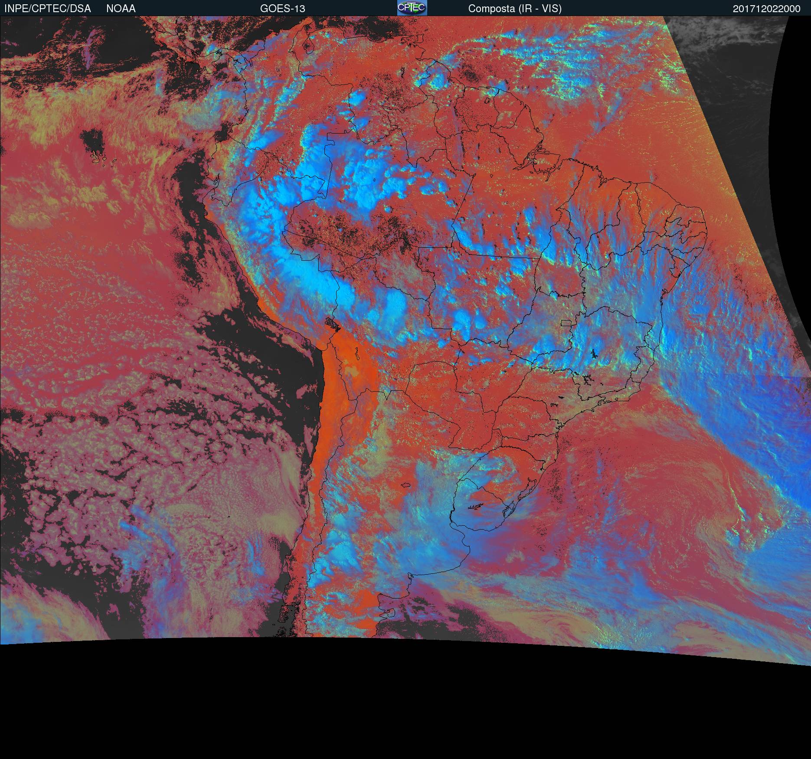Select the GOES-13 satellite label

282,9
